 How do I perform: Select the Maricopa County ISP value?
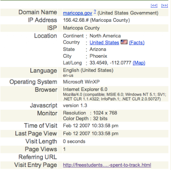tap(81, 28)
